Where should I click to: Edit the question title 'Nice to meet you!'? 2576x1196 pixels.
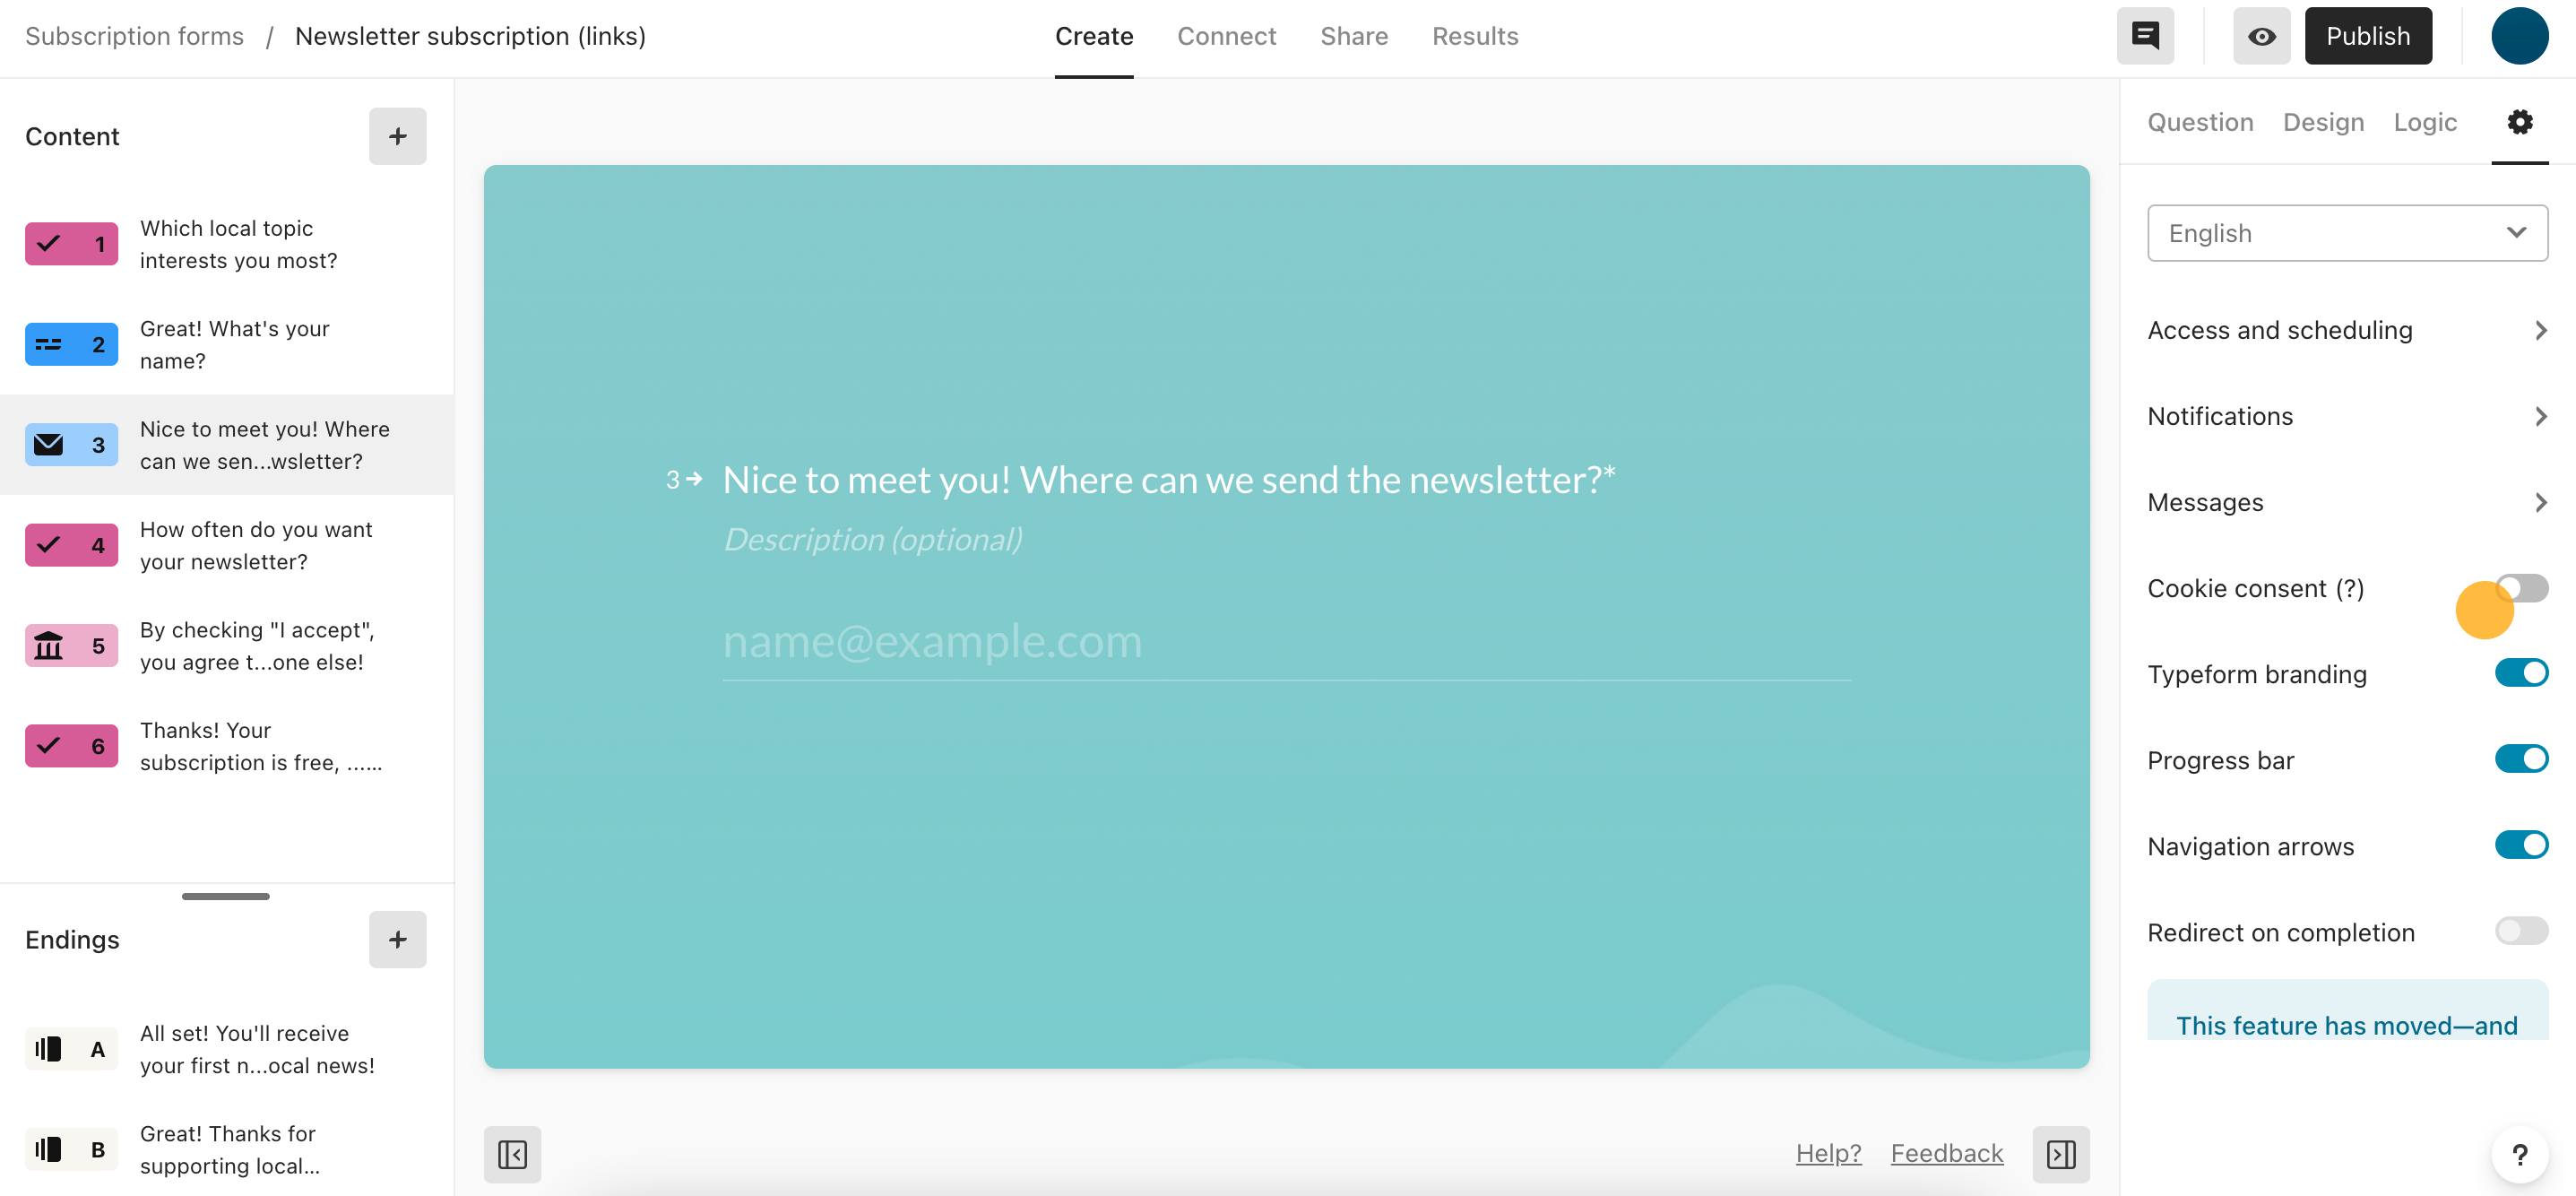pos(1168,481)
